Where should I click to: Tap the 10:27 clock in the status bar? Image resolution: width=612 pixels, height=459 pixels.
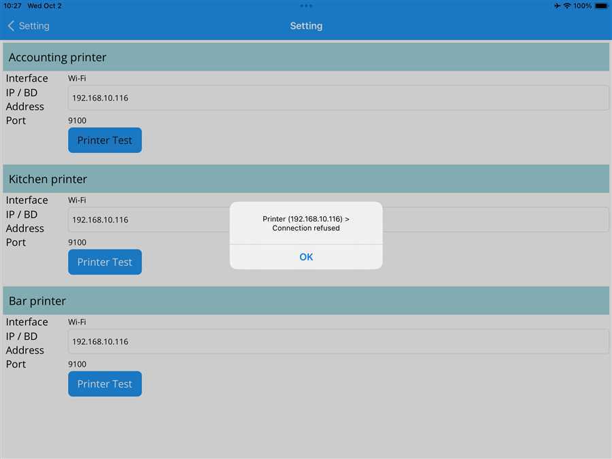tap(12, 5)
